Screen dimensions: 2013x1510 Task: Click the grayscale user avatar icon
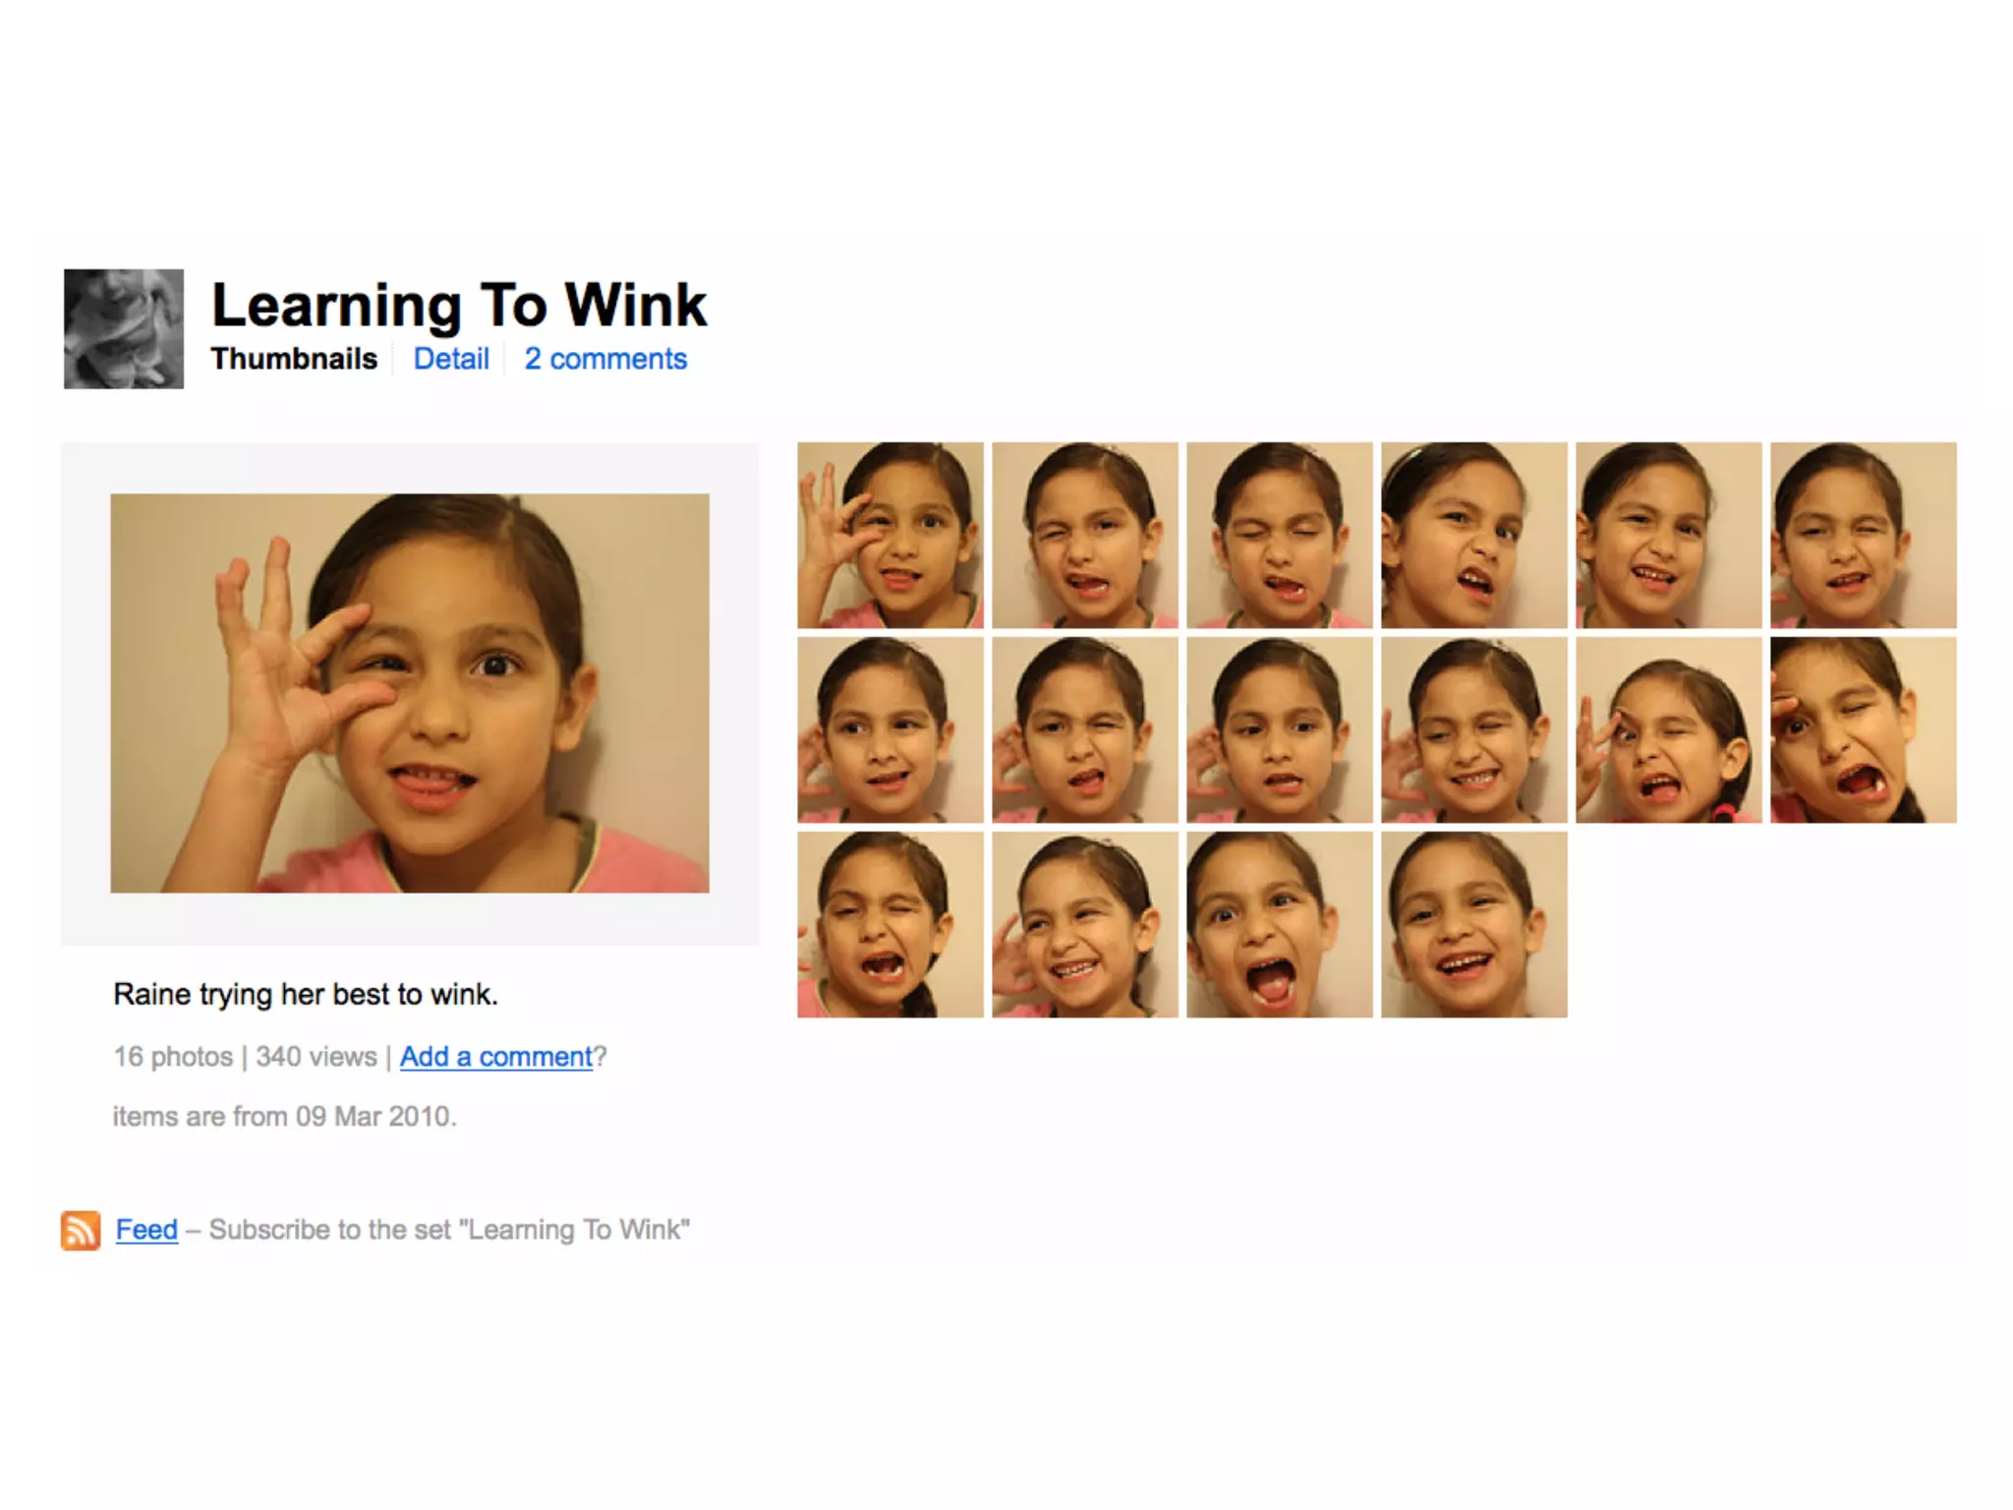tap(124, 328)
